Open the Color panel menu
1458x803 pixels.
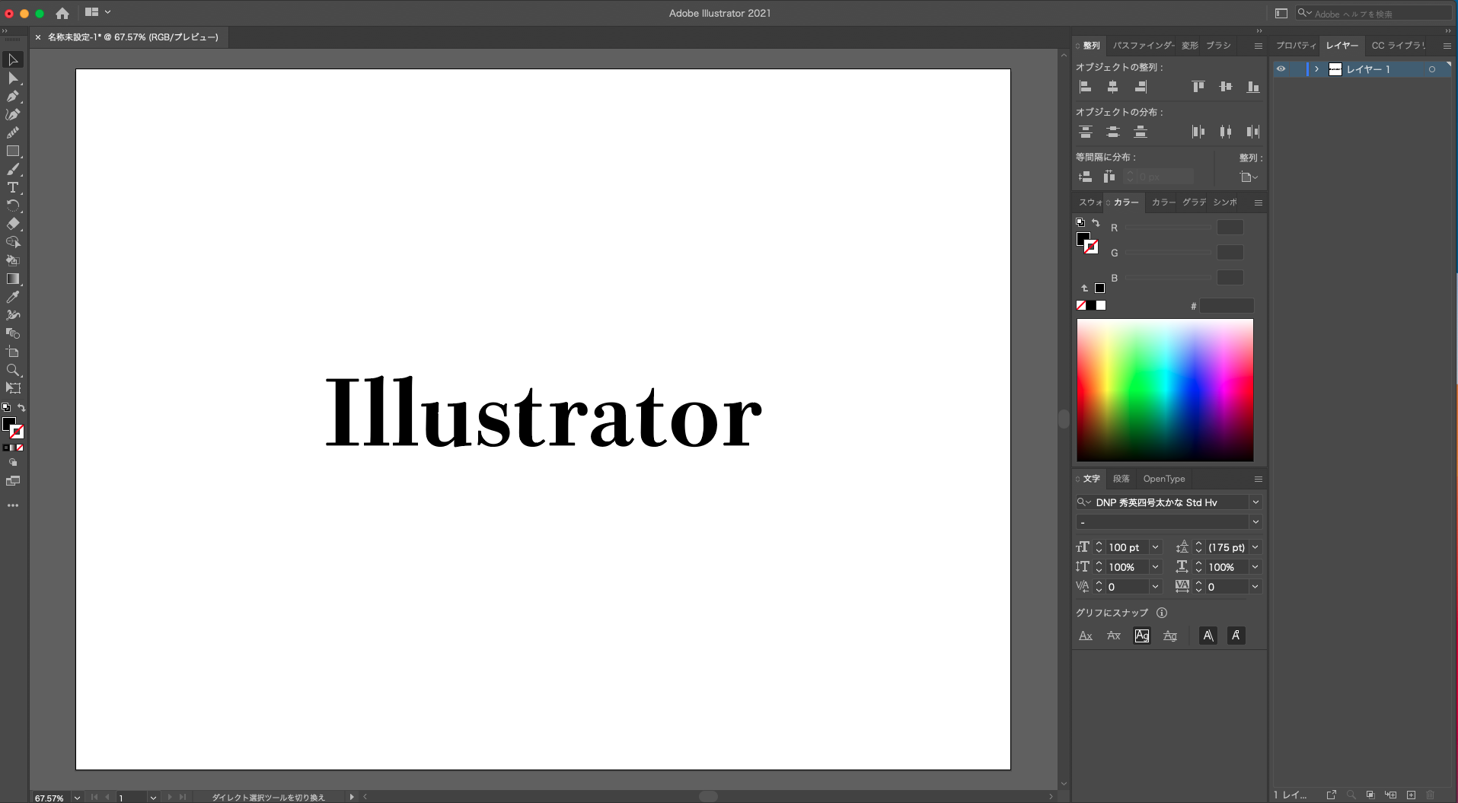tap(1258, 202)
